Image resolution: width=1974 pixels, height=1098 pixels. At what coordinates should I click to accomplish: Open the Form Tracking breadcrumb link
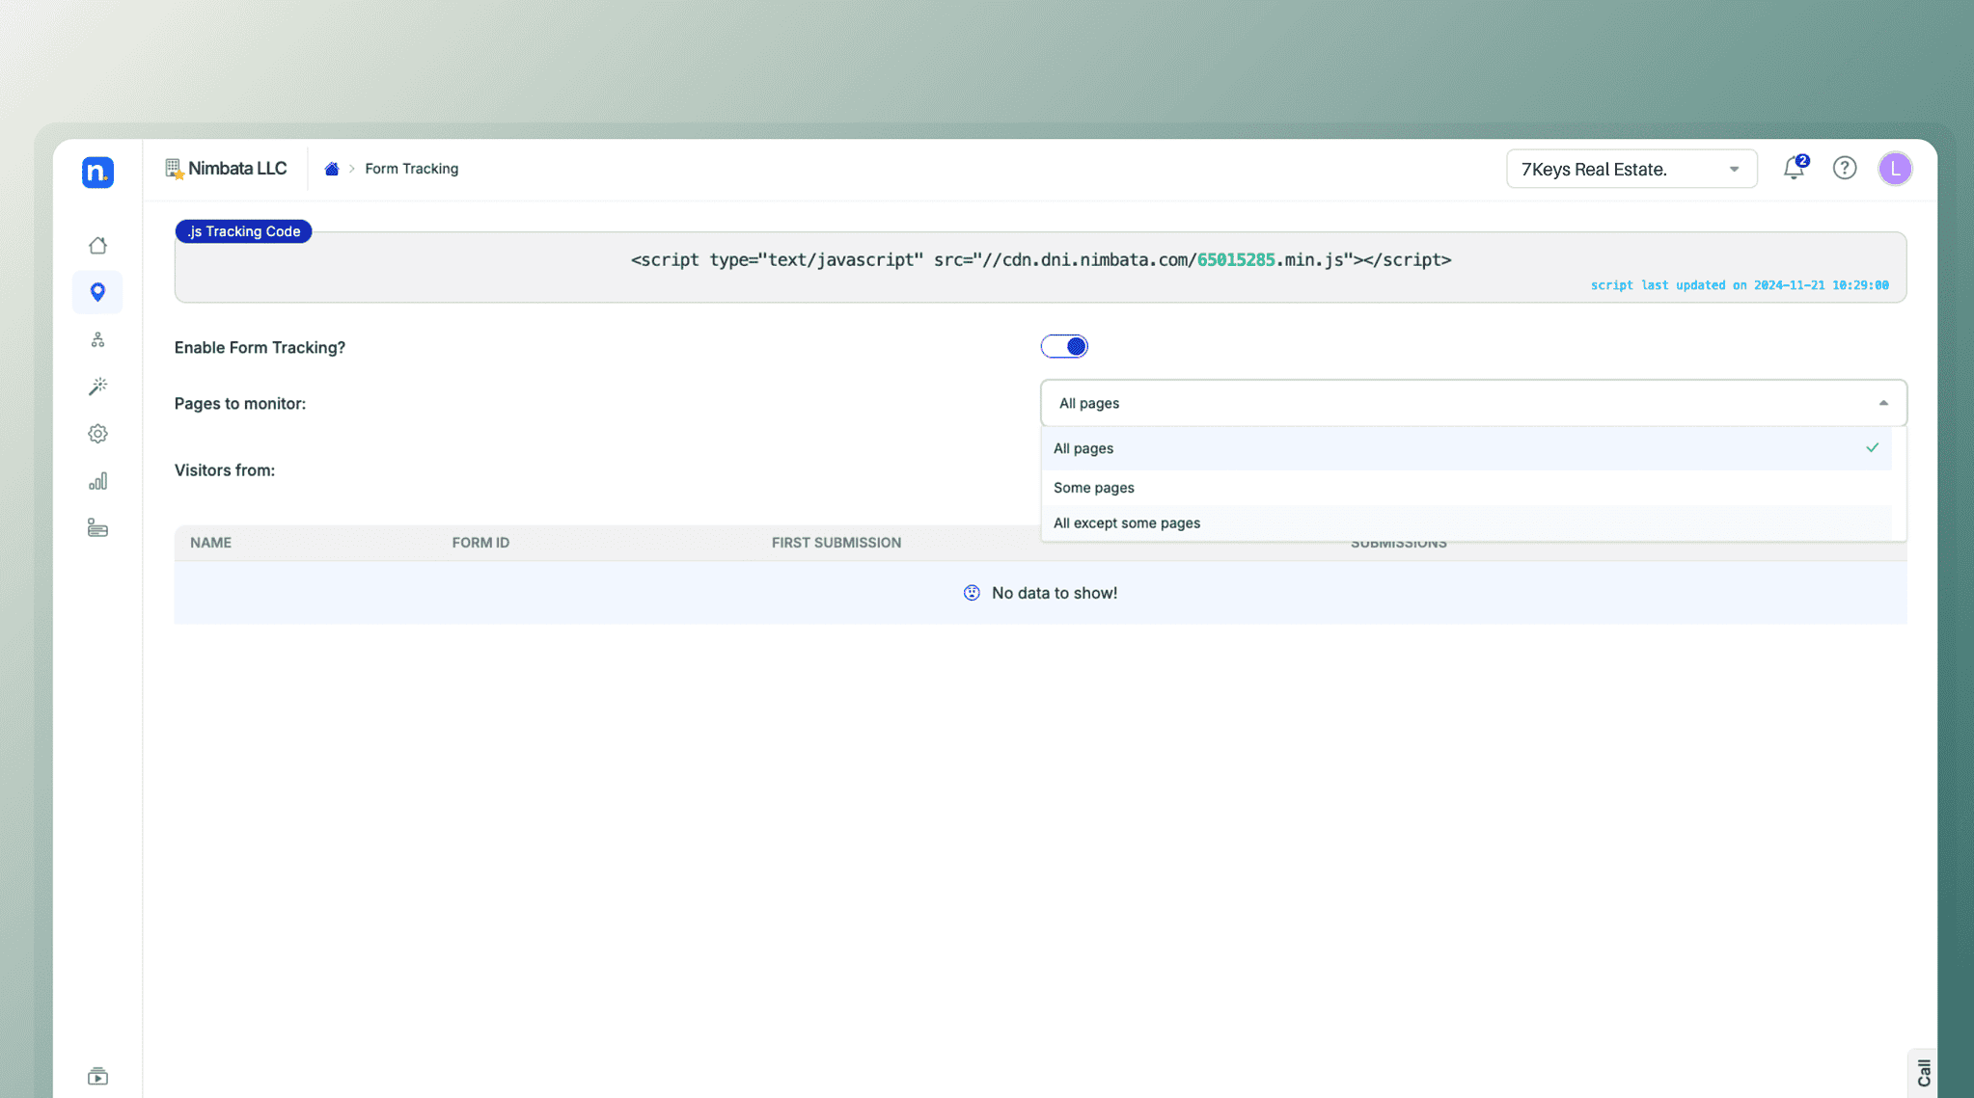pyautogui.click(x=411, y=168)
